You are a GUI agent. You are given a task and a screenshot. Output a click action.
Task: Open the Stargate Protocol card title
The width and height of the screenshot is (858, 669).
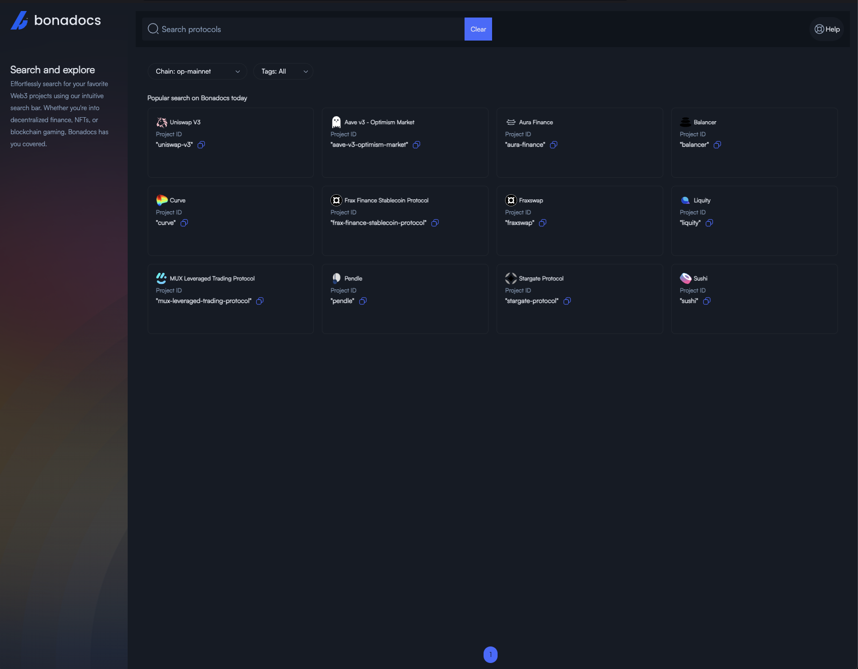click(x=541, y=278)
